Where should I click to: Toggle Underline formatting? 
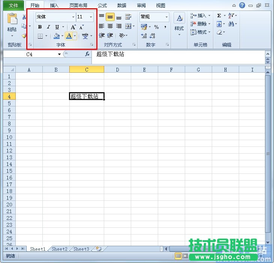pos(57,27)
